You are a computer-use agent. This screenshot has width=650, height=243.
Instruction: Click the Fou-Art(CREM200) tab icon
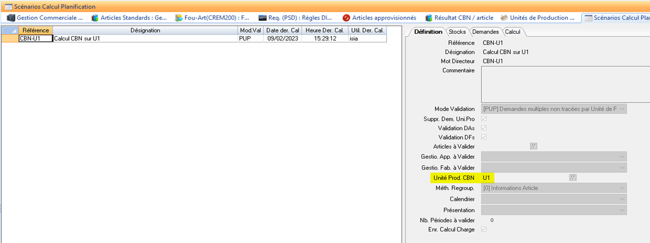tap(178, 18)
